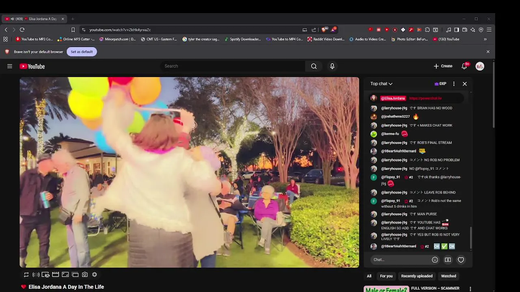The width and height of the screenshot is (520, 292).
Task: Toggle the hide-screen eye icon under the player
Action: coord(46,275)
